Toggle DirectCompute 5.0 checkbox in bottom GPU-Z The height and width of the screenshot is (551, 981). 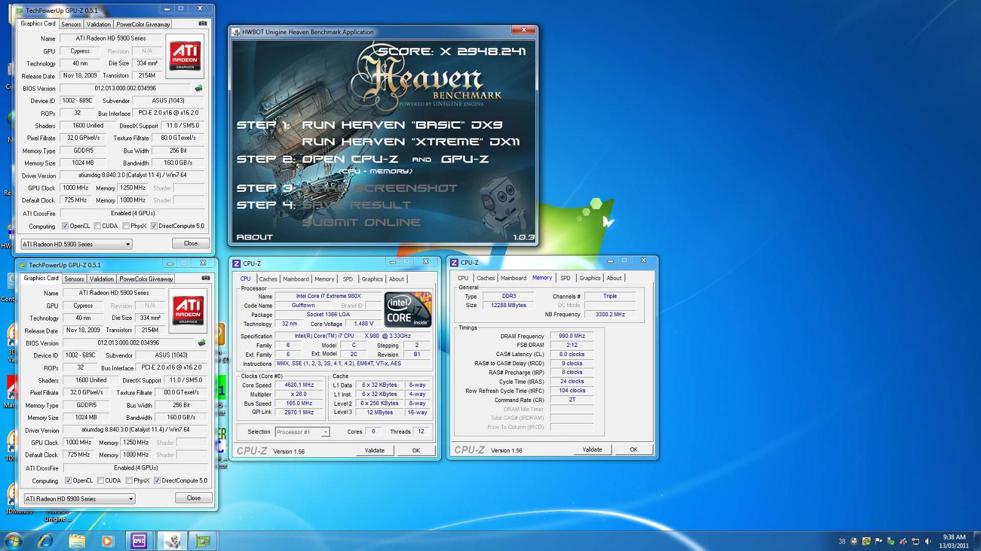tap(157, 481)
